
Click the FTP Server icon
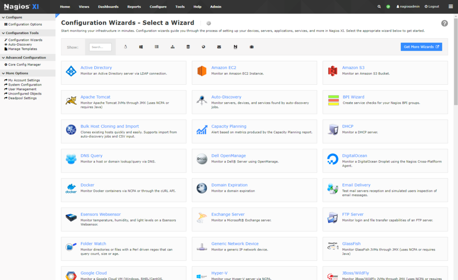point(333,218)
